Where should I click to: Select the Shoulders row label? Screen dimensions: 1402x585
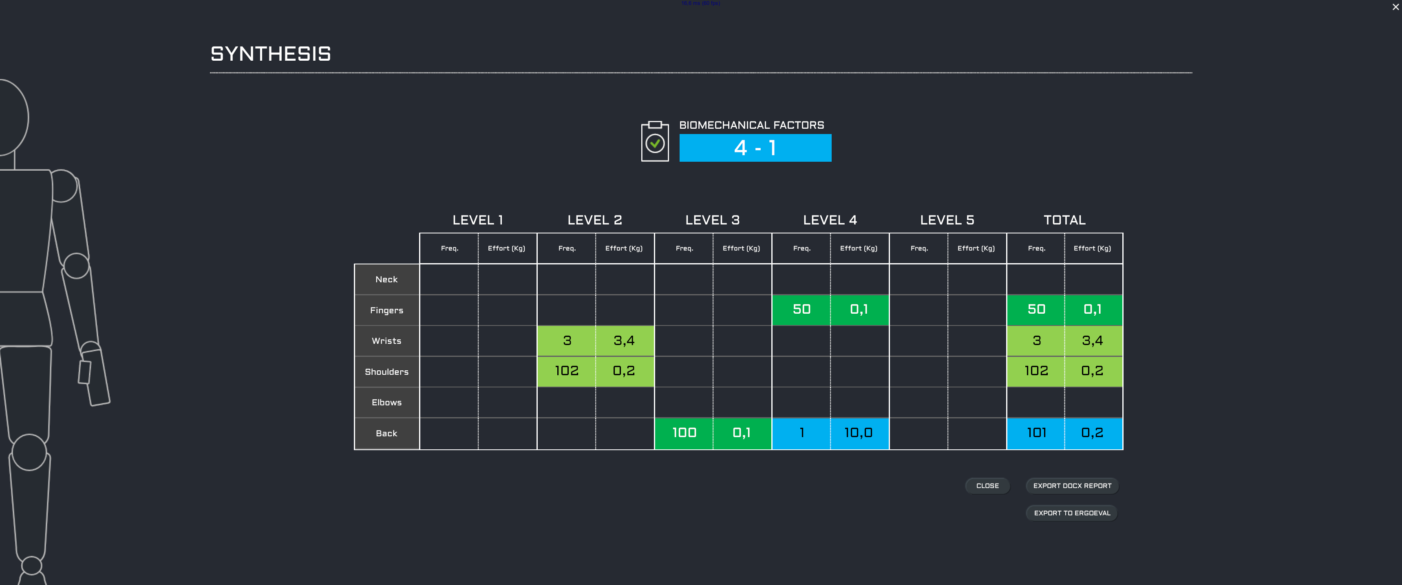386,372
